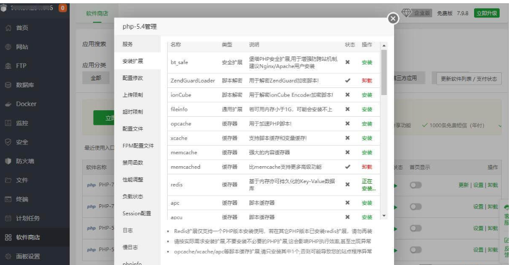Click the checkmark status icon for ZendGuardLoader
Screen dimensions: 510x265
[347, 80]
